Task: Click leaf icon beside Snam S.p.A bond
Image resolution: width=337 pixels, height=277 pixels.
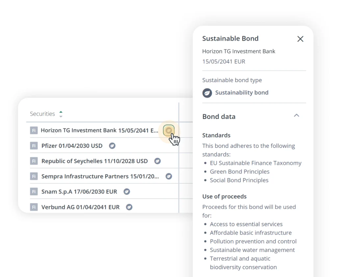Action: pyautogui.click(x=127, y=192)
